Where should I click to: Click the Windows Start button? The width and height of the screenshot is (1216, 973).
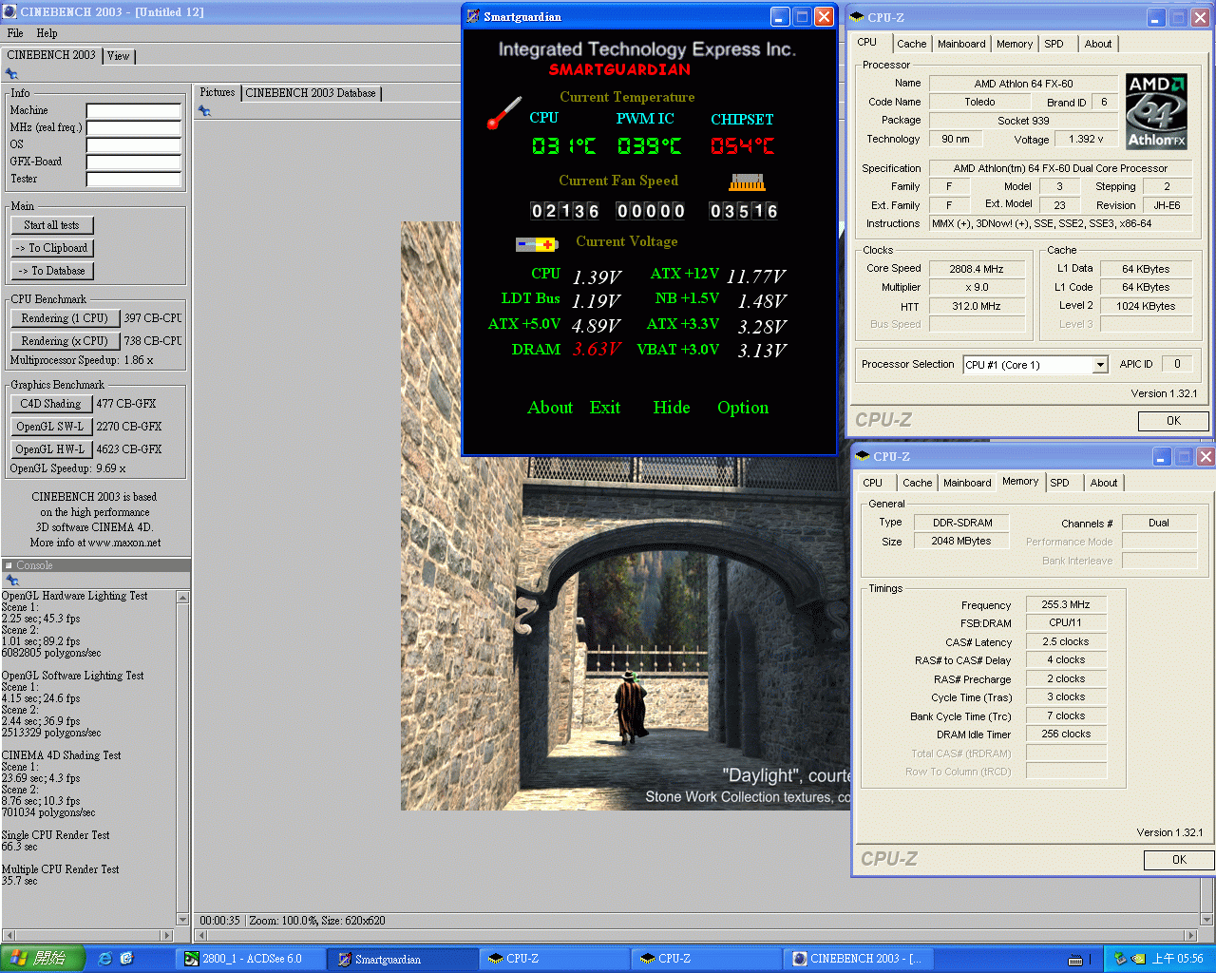[x=42, y=959]
